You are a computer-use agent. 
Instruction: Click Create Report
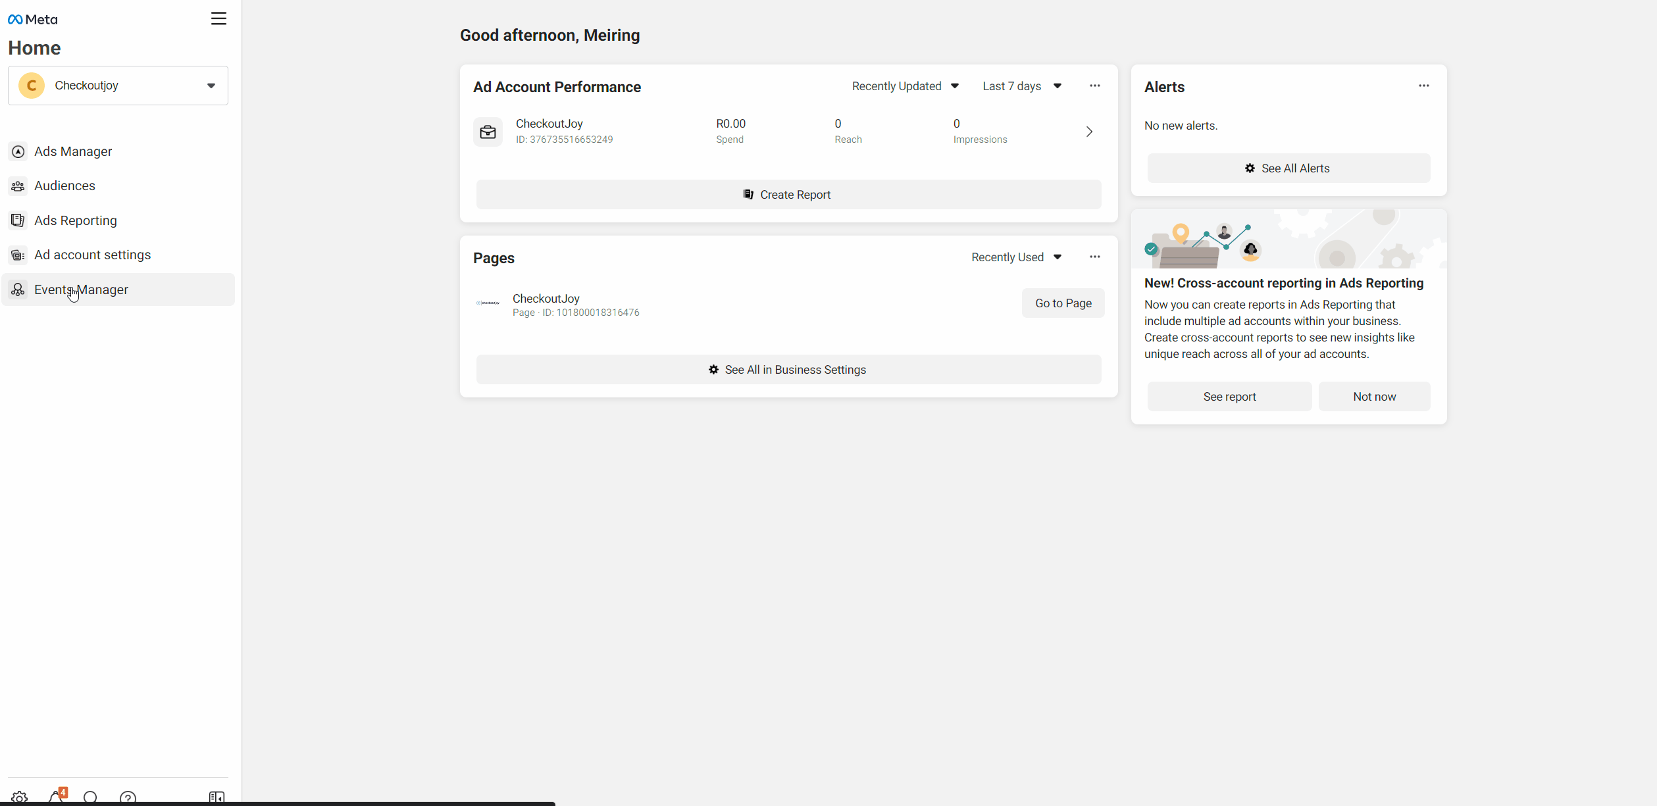click(788, 194)
